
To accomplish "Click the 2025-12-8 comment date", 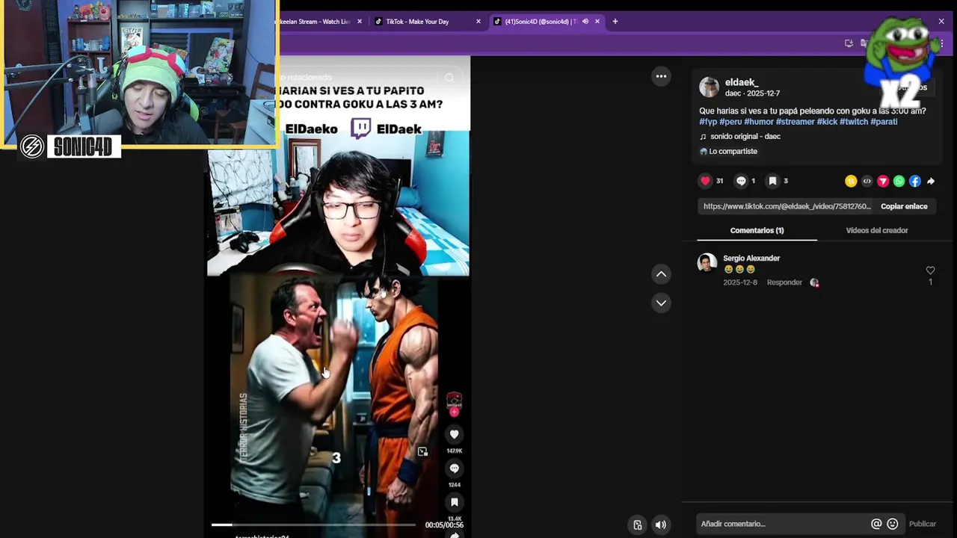I will [740, 282].
